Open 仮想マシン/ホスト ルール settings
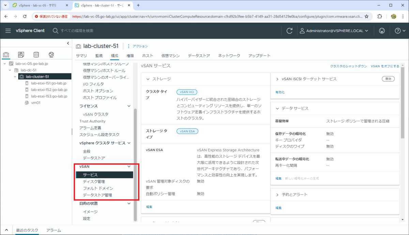Viewport: 409px width, 235px height. [104, 71]
